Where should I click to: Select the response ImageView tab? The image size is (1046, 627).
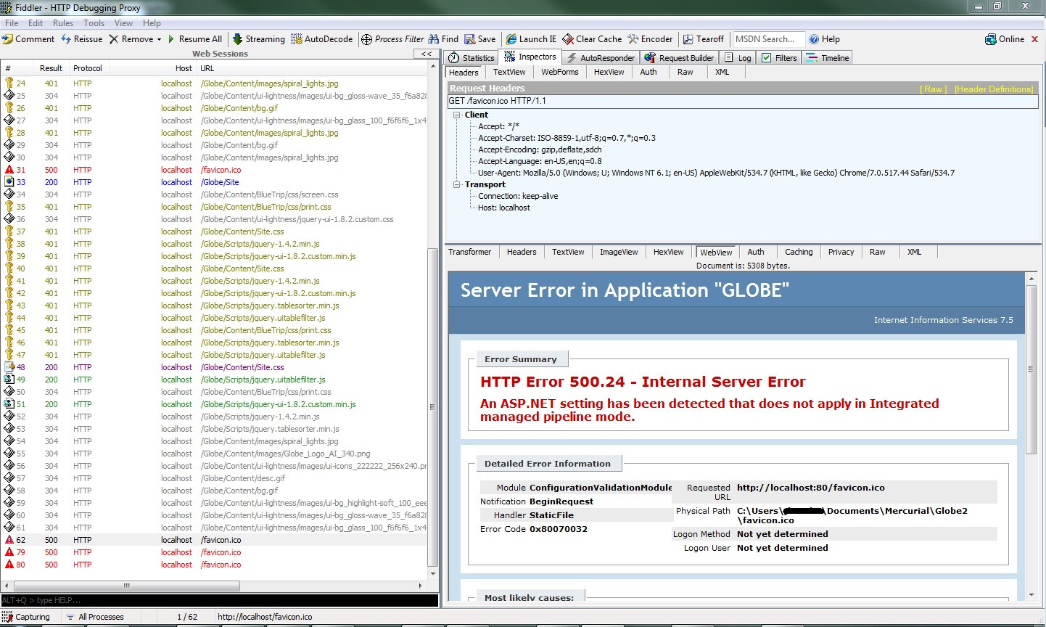[x=619, y=252]
